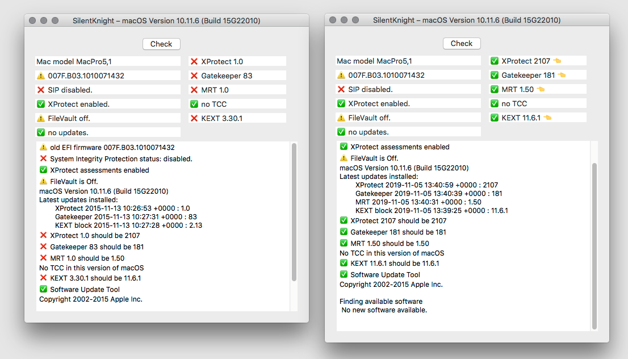The height and width of the screenshot is (359, 628).
Task: Click green check beside XProtect 2107 field
Action: click(495, 61)
